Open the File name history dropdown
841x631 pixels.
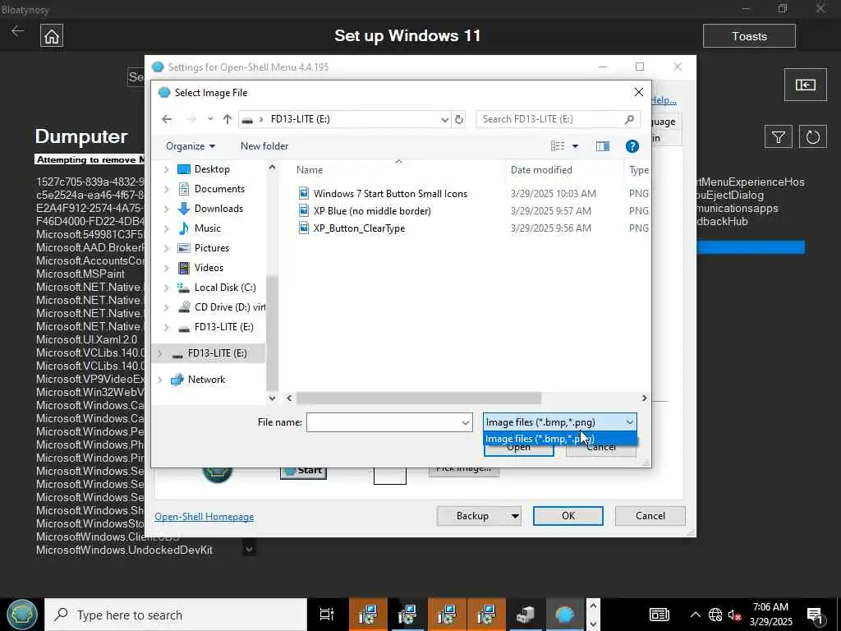(466, 422)
